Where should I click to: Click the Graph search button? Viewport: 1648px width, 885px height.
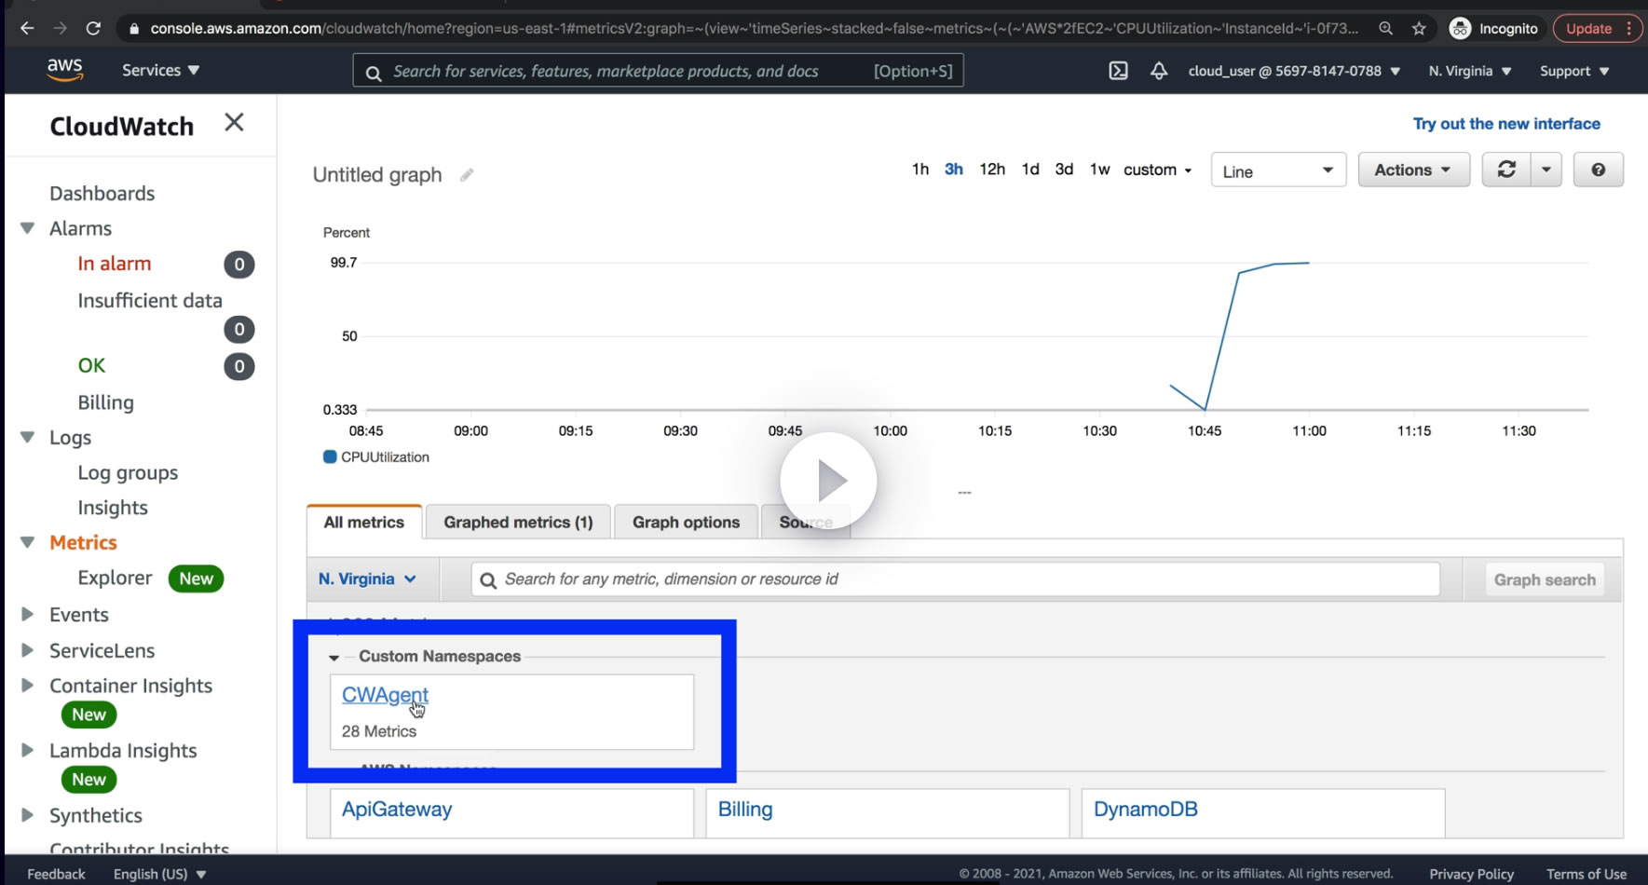(x=1545, y=579)
